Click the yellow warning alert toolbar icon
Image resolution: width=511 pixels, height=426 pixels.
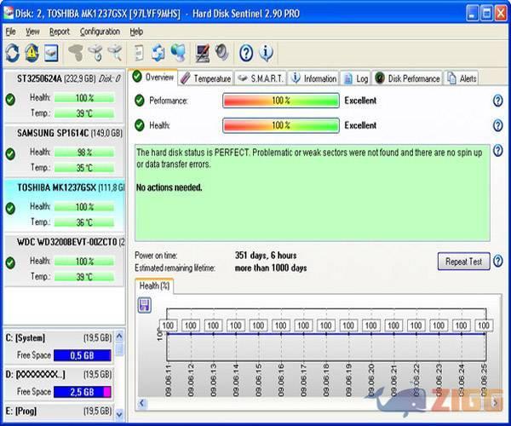(32, 53)
